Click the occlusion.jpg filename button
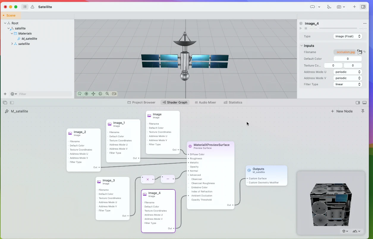The height and width of the screenshot is (239, 373). [x=344, y=52]
